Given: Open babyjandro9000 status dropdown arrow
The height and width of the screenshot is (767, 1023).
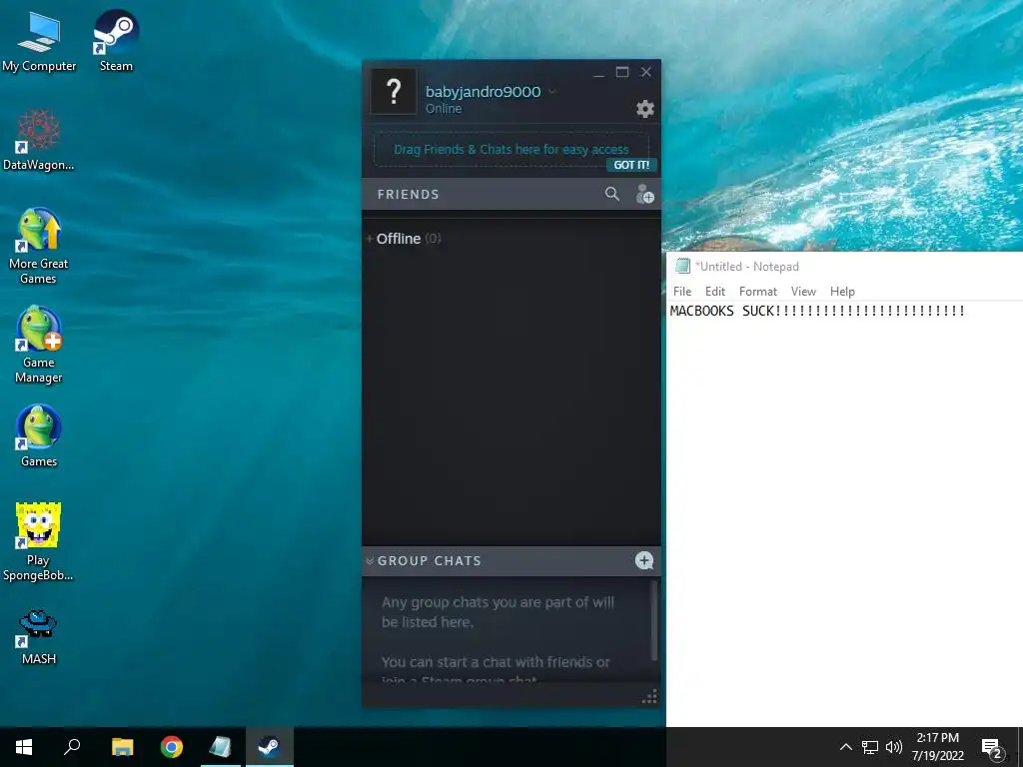Looking at the screenshot, I should click(551, 91).
